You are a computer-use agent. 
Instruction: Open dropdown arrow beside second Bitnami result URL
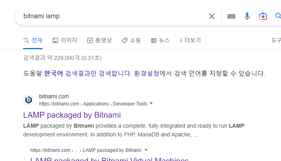click(146, 150)
